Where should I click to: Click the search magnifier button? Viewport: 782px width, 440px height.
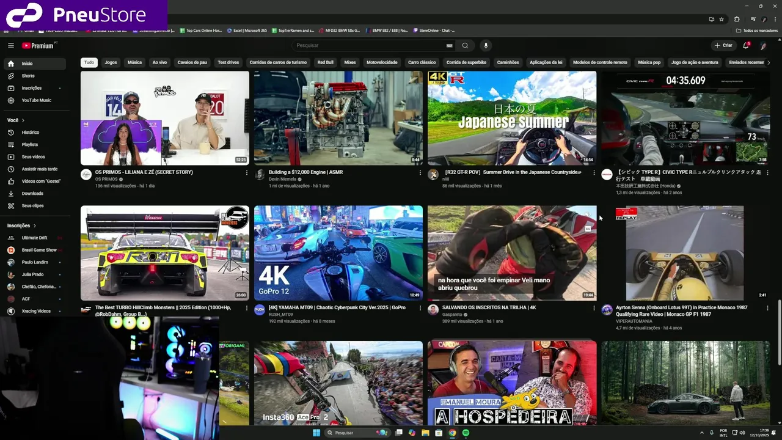coord(465,45)
